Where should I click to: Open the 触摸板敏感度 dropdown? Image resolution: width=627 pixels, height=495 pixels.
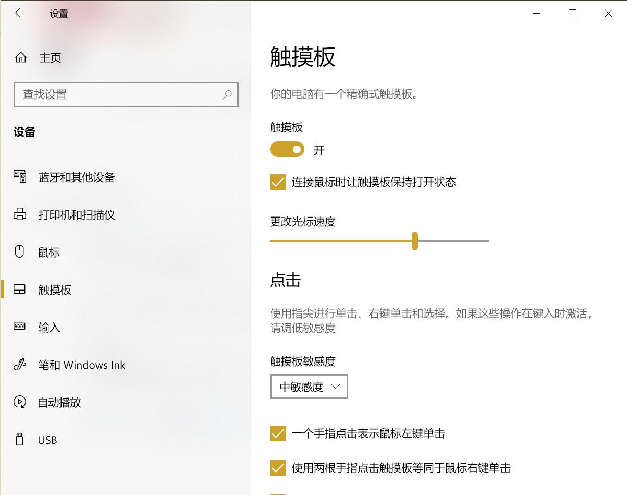pyautogui.click(x=309, y=387)
